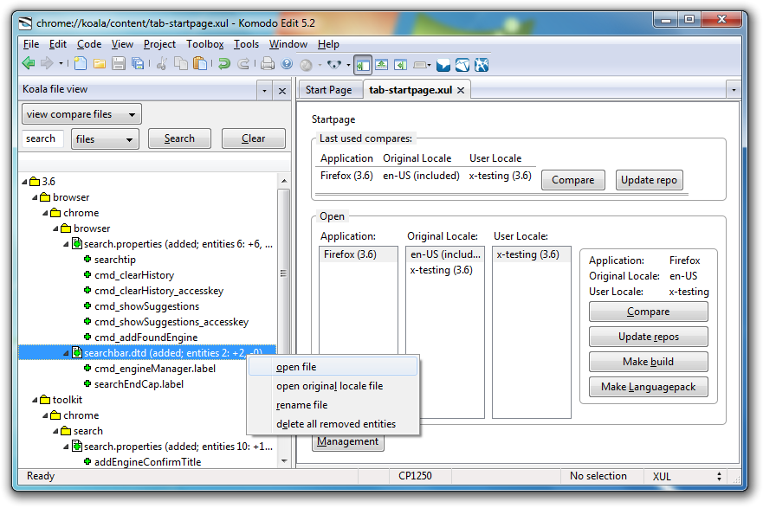Choose 'open file' from context menu

coord(333,367)
